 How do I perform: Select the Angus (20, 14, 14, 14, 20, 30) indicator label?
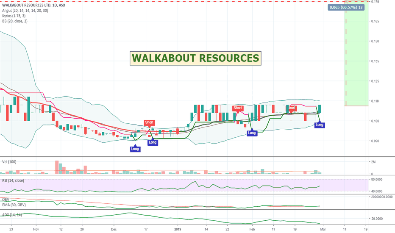coord(25,11)
